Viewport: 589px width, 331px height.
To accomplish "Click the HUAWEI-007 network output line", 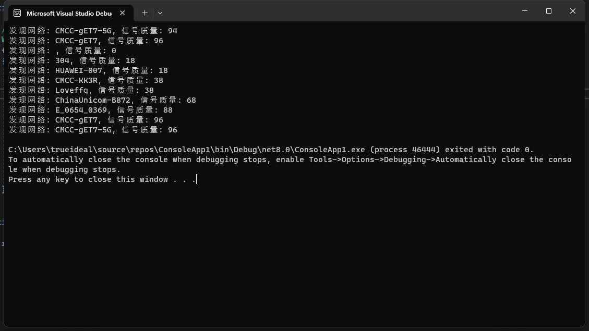I will coord(88,70).
